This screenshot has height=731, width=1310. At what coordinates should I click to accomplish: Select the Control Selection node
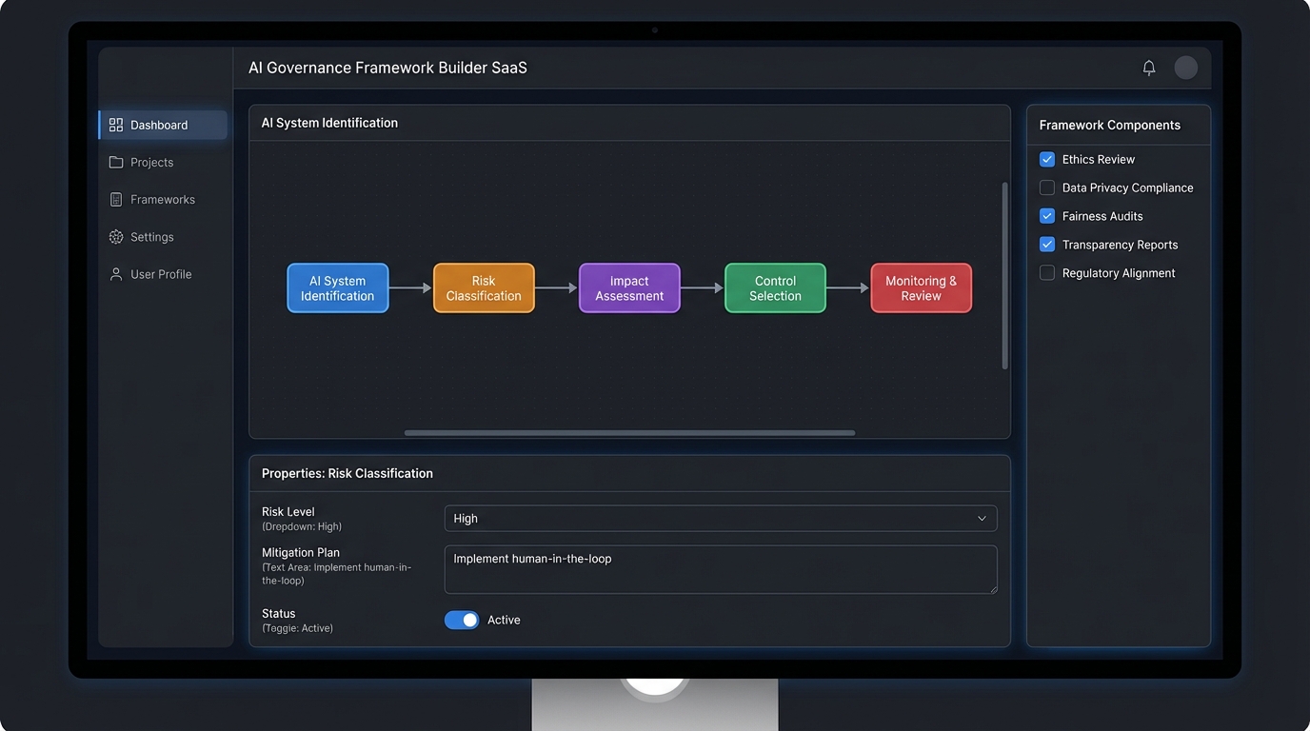click(774, 287)
